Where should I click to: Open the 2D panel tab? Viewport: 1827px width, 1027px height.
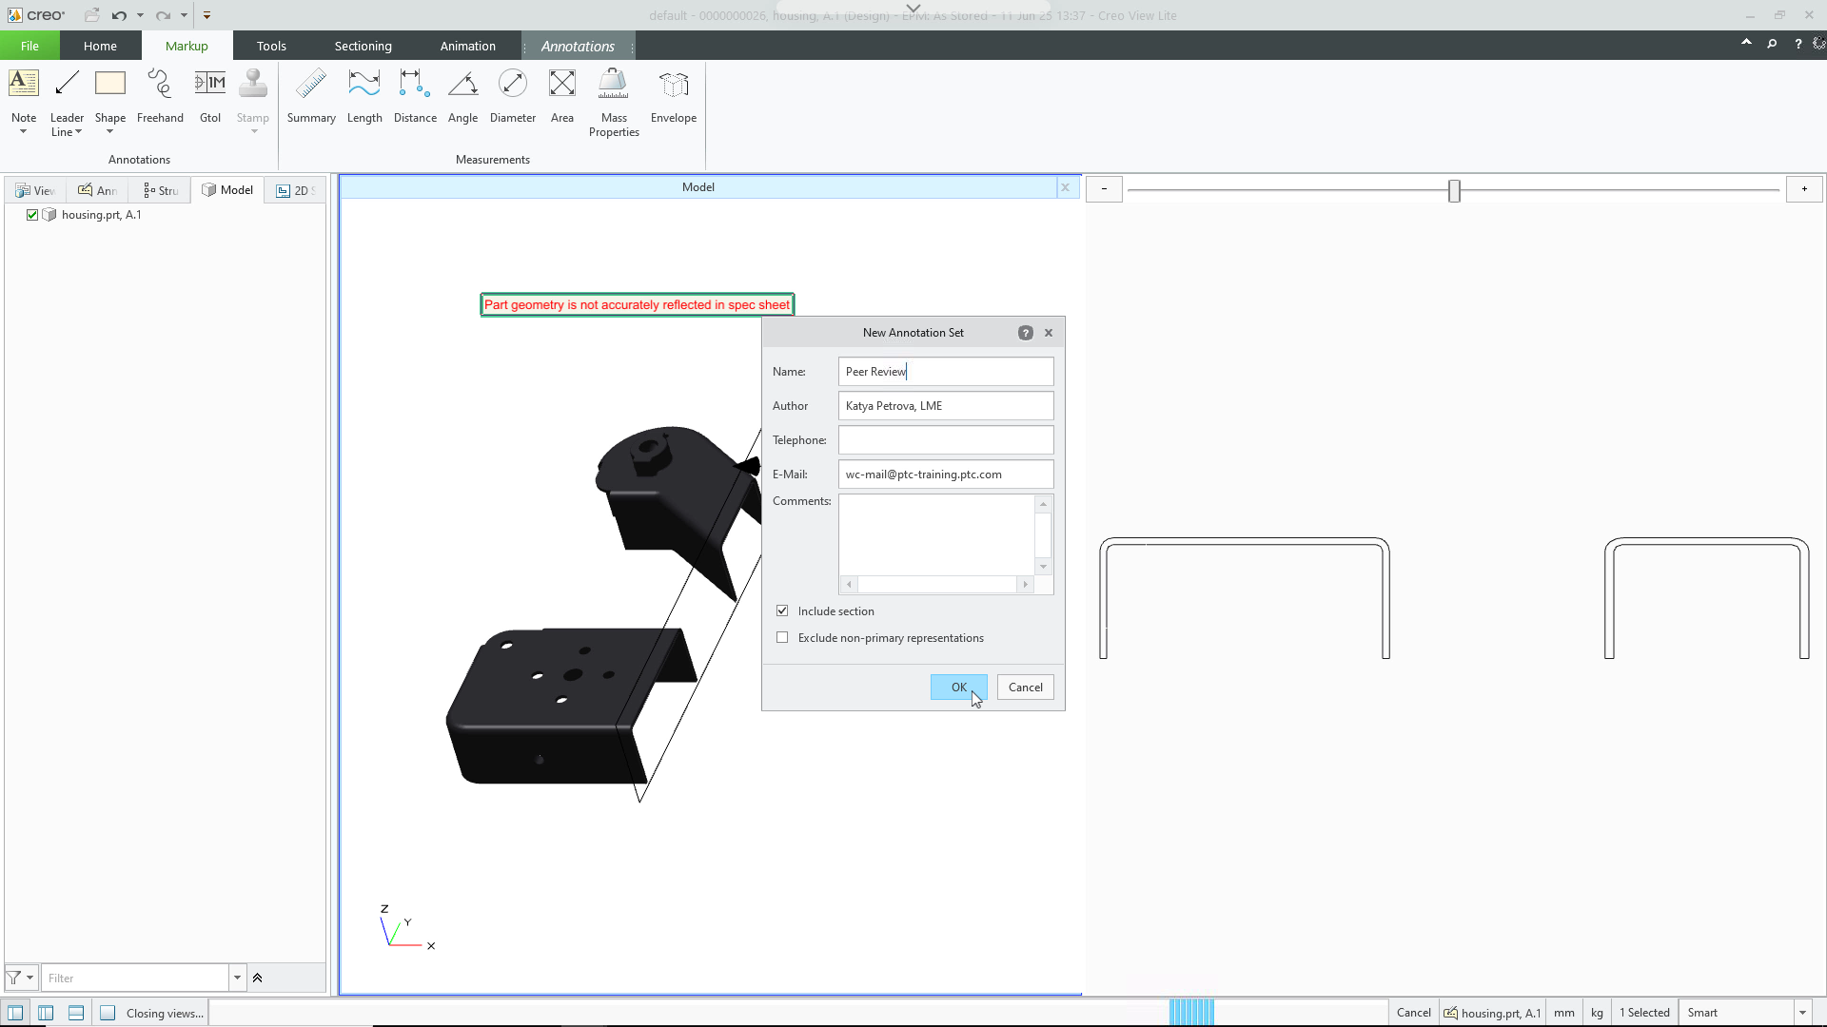[x=295, y=190]
